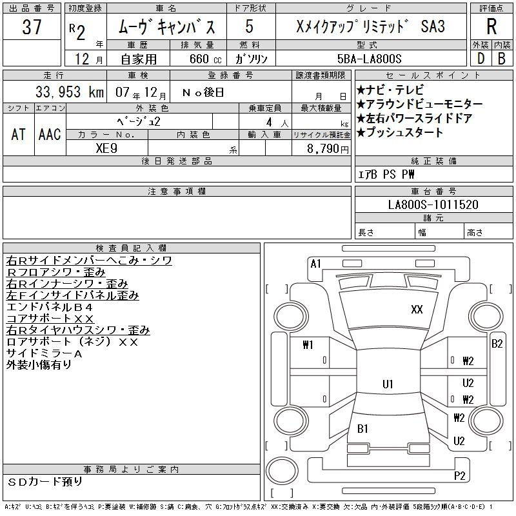Select the overall evaluation score "R"
This screenshot has height=516, width=516.
[x=491, y=26]
